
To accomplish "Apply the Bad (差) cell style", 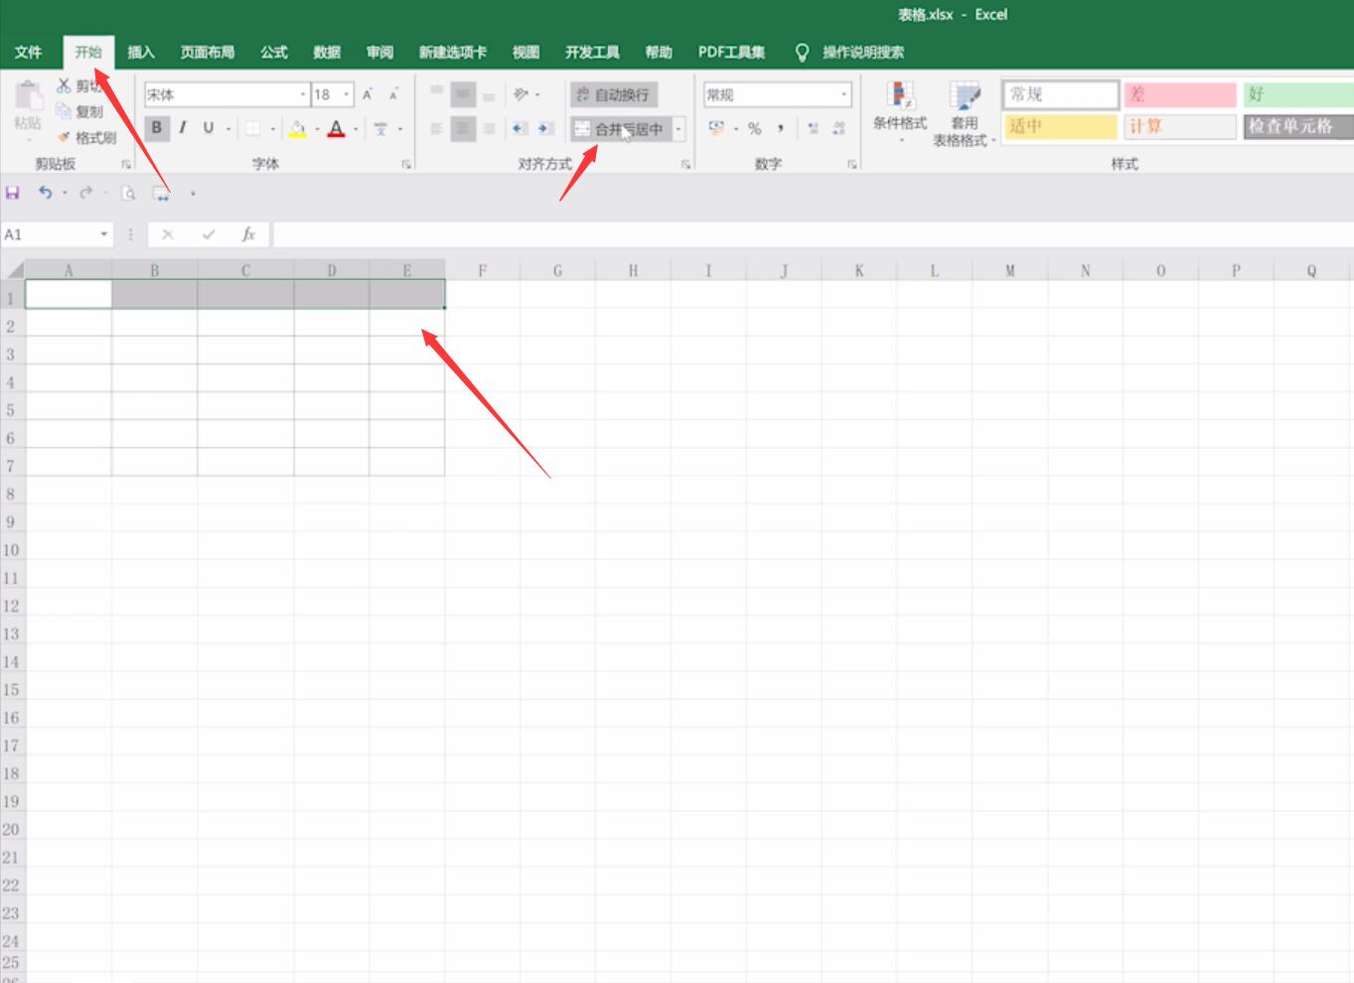I will [x=1179, y=94].
